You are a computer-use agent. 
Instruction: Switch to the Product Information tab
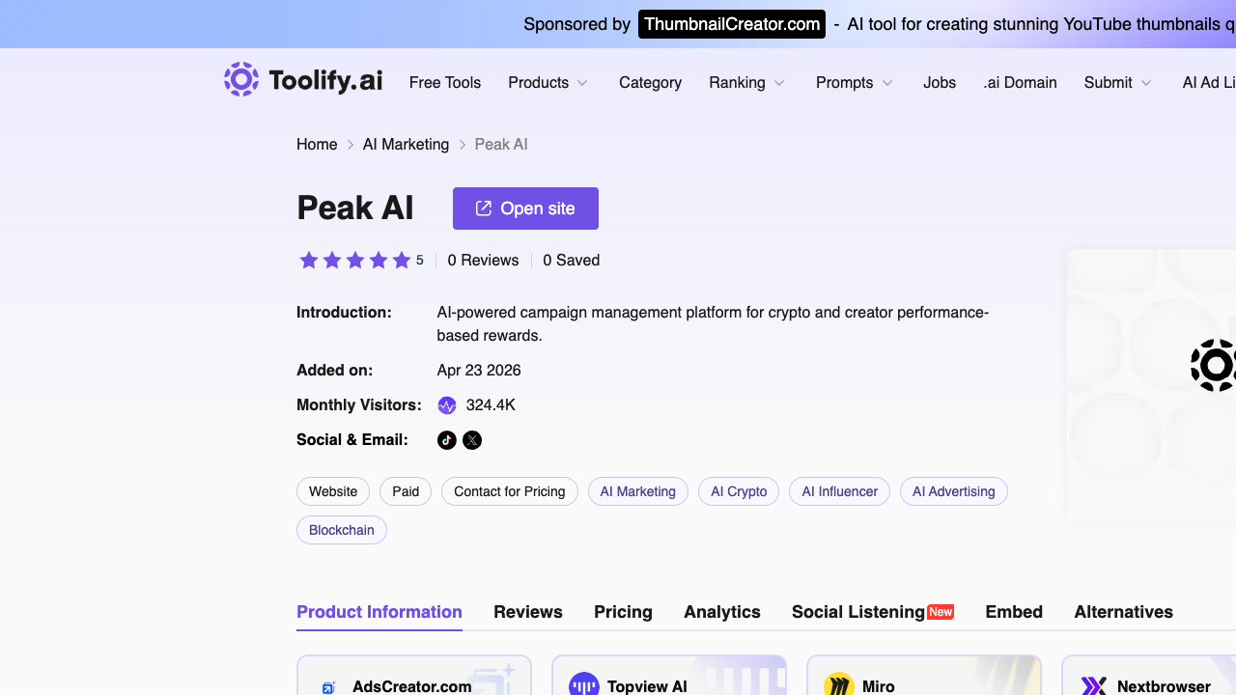click(379, 612)
